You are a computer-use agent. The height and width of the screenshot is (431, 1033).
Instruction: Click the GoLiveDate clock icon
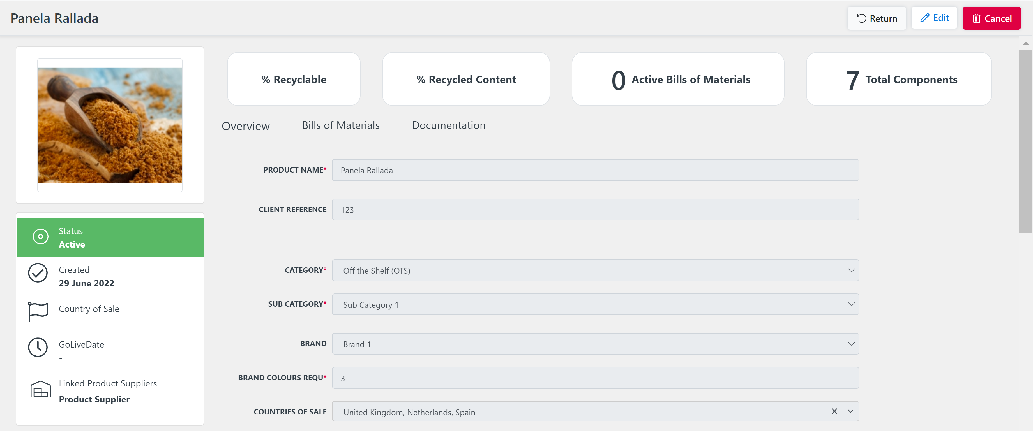38,347
